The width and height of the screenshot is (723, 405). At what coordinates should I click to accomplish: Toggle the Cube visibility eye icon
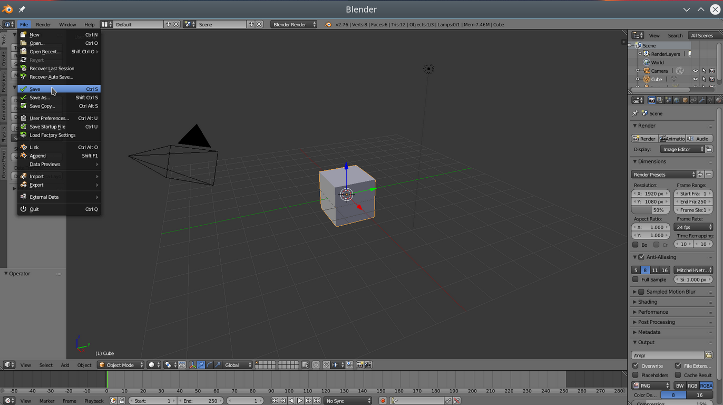(x=695, y=79)
